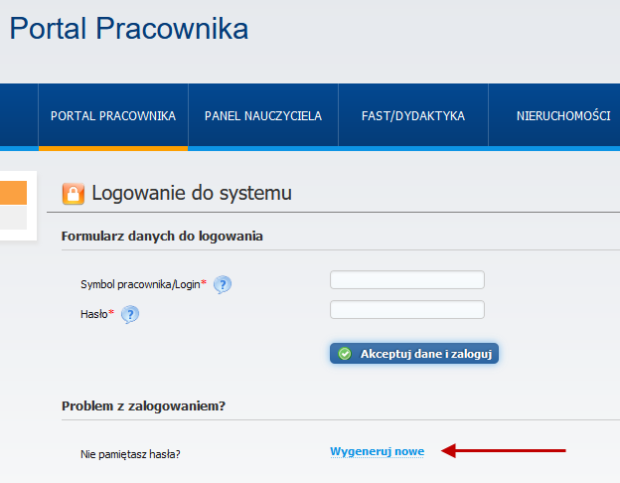Click green checkmark icon on login button
This screenshot has width=620, height=483.
[345, 354]
